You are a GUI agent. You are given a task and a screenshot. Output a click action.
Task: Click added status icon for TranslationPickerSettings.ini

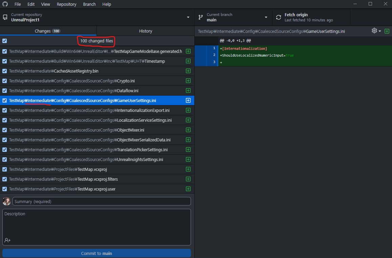188,150
